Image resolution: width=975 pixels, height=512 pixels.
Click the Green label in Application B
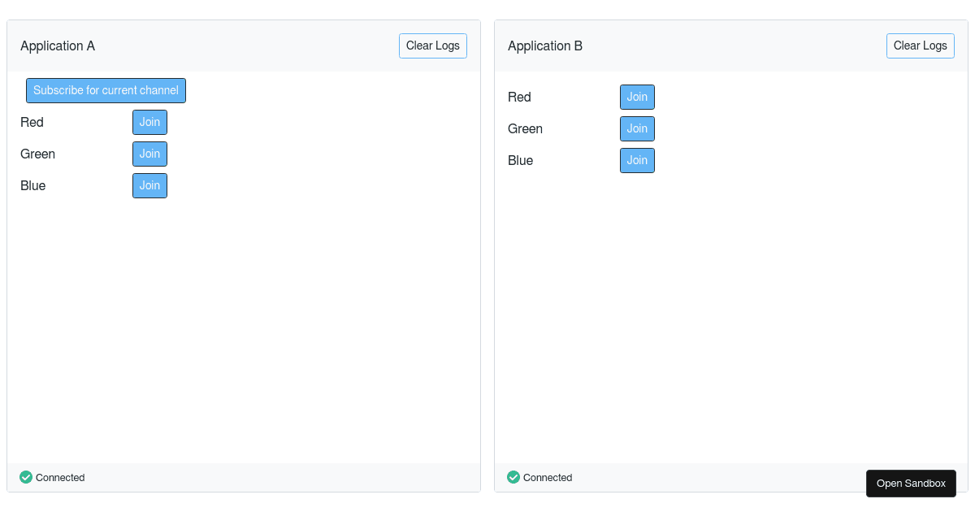point(525,128)
